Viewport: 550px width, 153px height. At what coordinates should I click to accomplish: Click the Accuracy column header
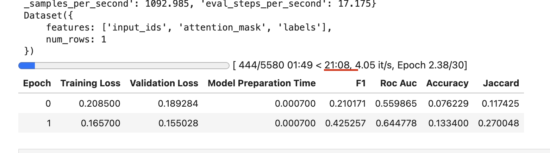tap(448, 83)
